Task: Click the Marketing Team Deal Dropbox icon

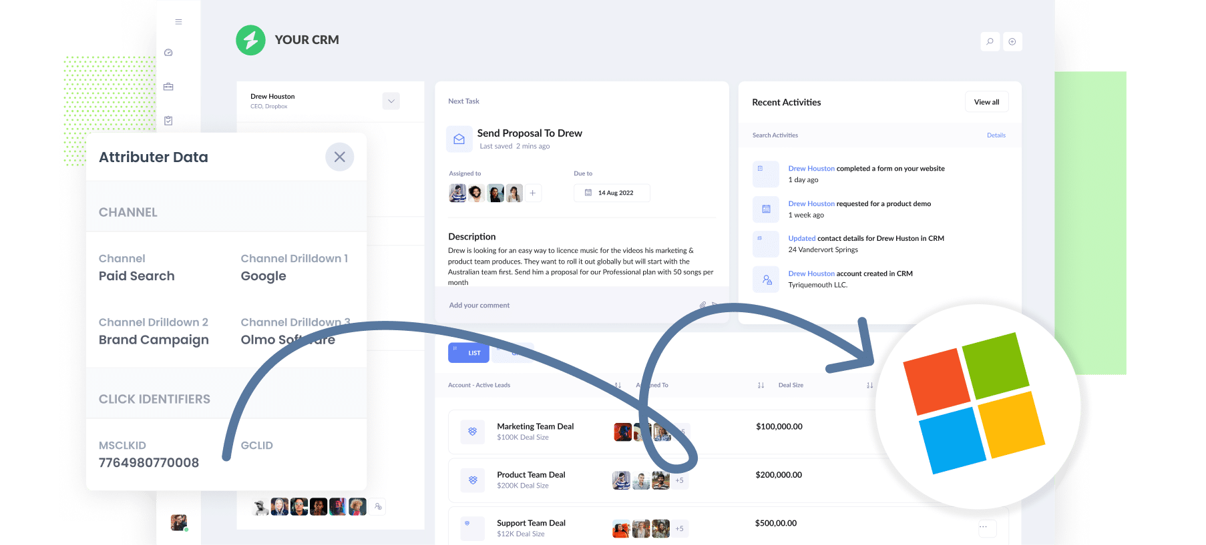Action: [x=472, y=432]
